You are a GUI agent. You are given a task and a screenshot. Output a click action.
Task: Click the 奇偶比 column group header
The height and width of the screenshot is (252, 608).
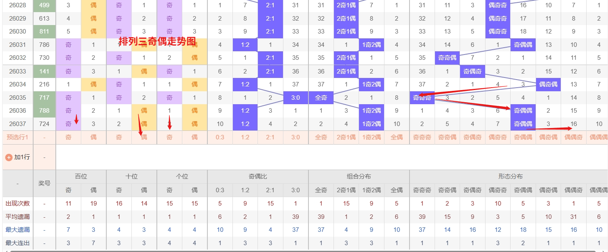click(x=258, y=176)
